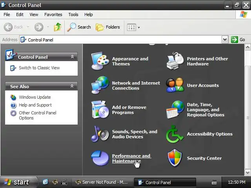
Task: Click the Control Panel taskbar button
Action: [165, 183]
